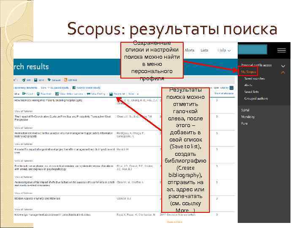Open Grouped authors in My Scopus menu
The width and height of the screenshot is (304, 228).
(256, 98)
